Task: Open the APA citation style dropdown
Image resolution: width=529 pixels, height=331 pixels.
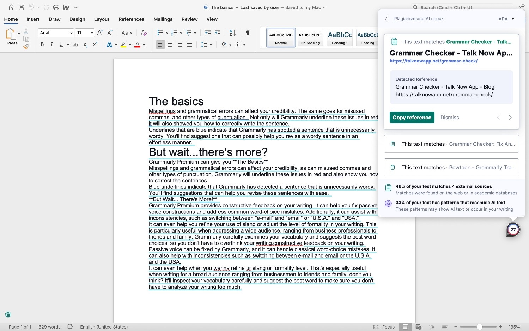Action: coord(506,19)
